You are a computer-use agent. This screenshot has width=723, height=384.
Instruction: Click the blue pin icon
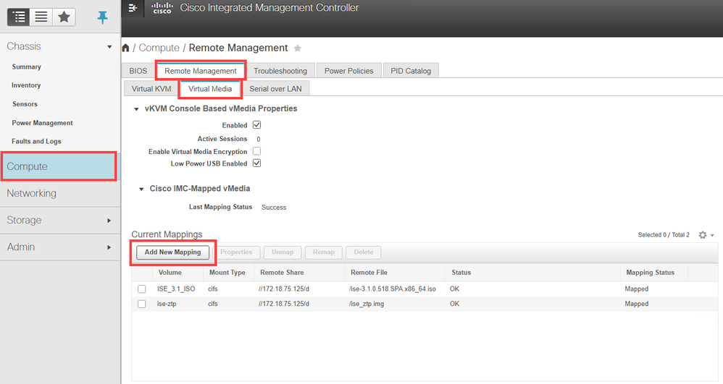pos(102,17)
